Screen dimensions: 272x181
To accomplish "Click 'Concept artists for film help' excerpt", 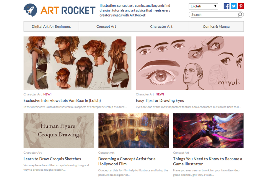I will [x=133, y=172].
